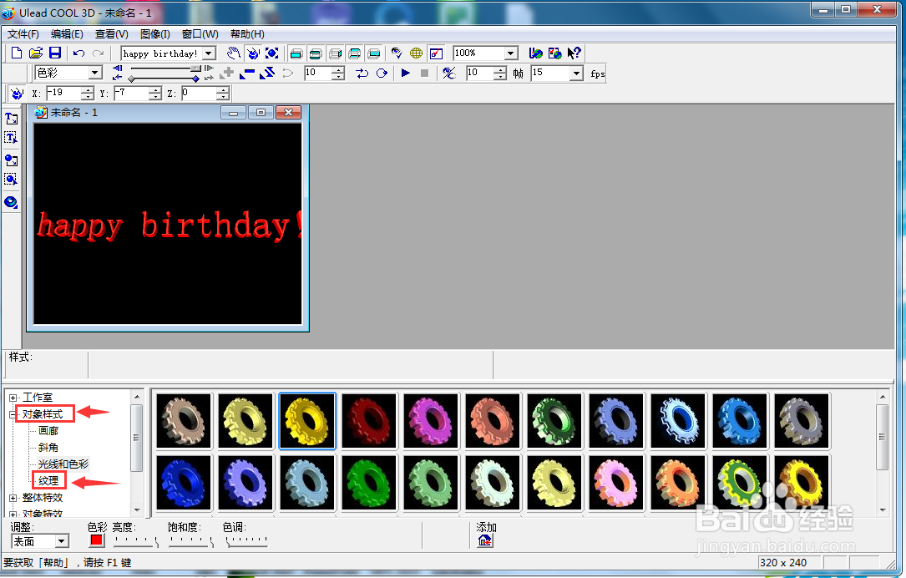Activate the context Help arrow-question icon
Image resolution: width=906 pixels, height=578 pixels.
click(x=574, y=53)
